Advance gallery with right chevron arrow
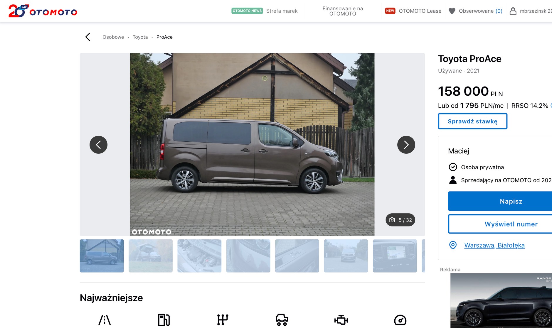This screenshot has height=328, width=552. point(406,145)
